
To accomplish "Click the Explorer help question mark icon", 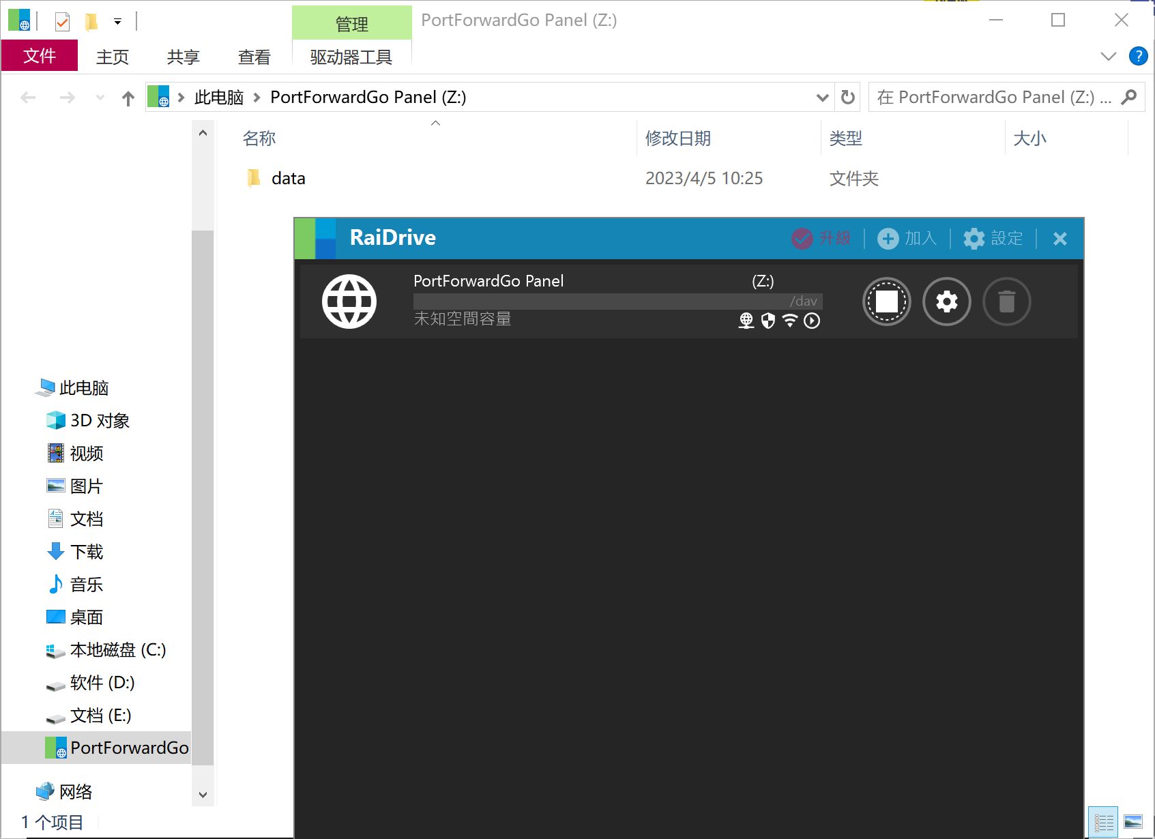I will [x=1138, y=56].
